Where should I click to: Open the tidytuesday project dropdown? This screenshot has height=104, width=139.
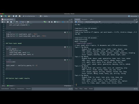pyautogui.click(x=133, y=16)
